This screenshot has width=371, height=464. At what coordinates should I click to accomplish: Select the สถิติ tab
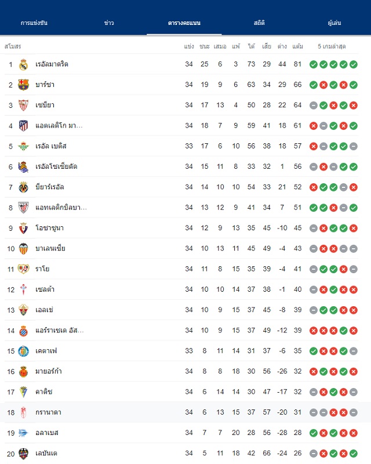[x=259, y=23]
